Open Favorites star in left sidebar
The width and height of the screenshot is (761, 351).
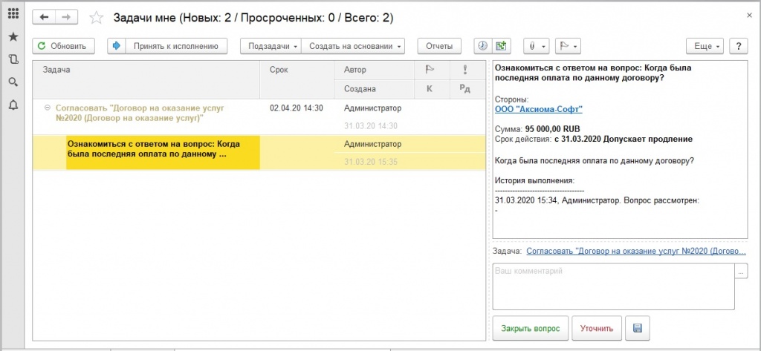click(13, 36)
